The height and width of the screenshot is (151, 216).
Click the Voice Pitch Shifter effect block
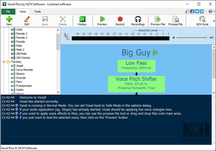tap(136, 84)
